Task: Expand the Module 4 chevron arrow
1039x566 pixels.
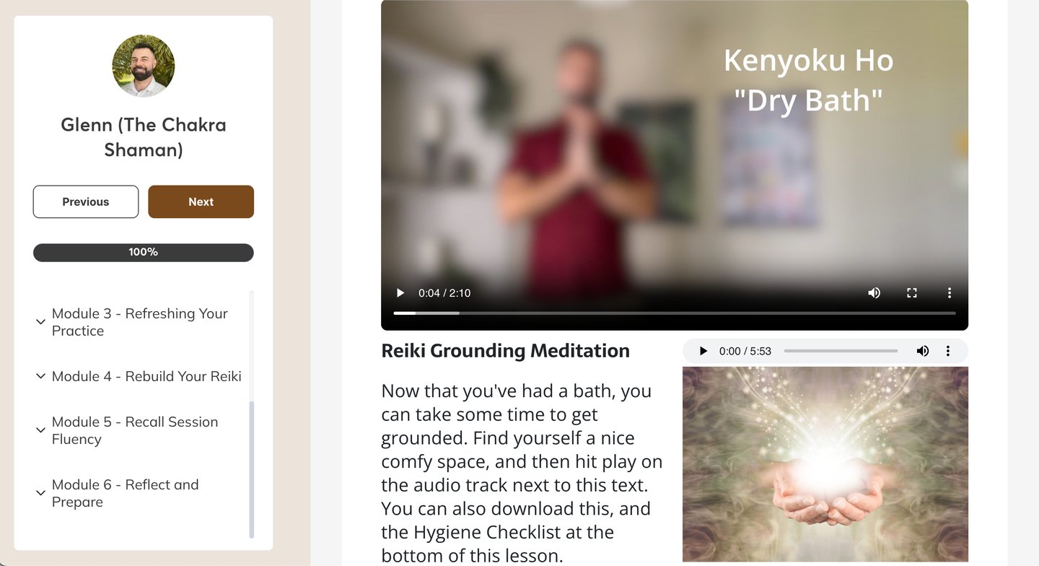Action: click(41, 376)
